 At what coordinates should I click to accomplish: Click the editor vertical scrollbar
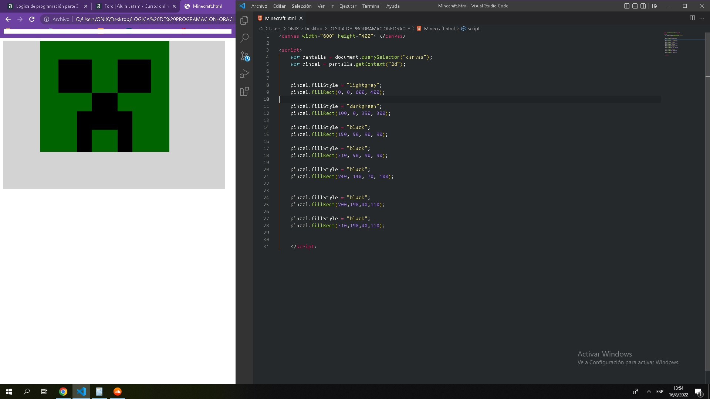707,201
